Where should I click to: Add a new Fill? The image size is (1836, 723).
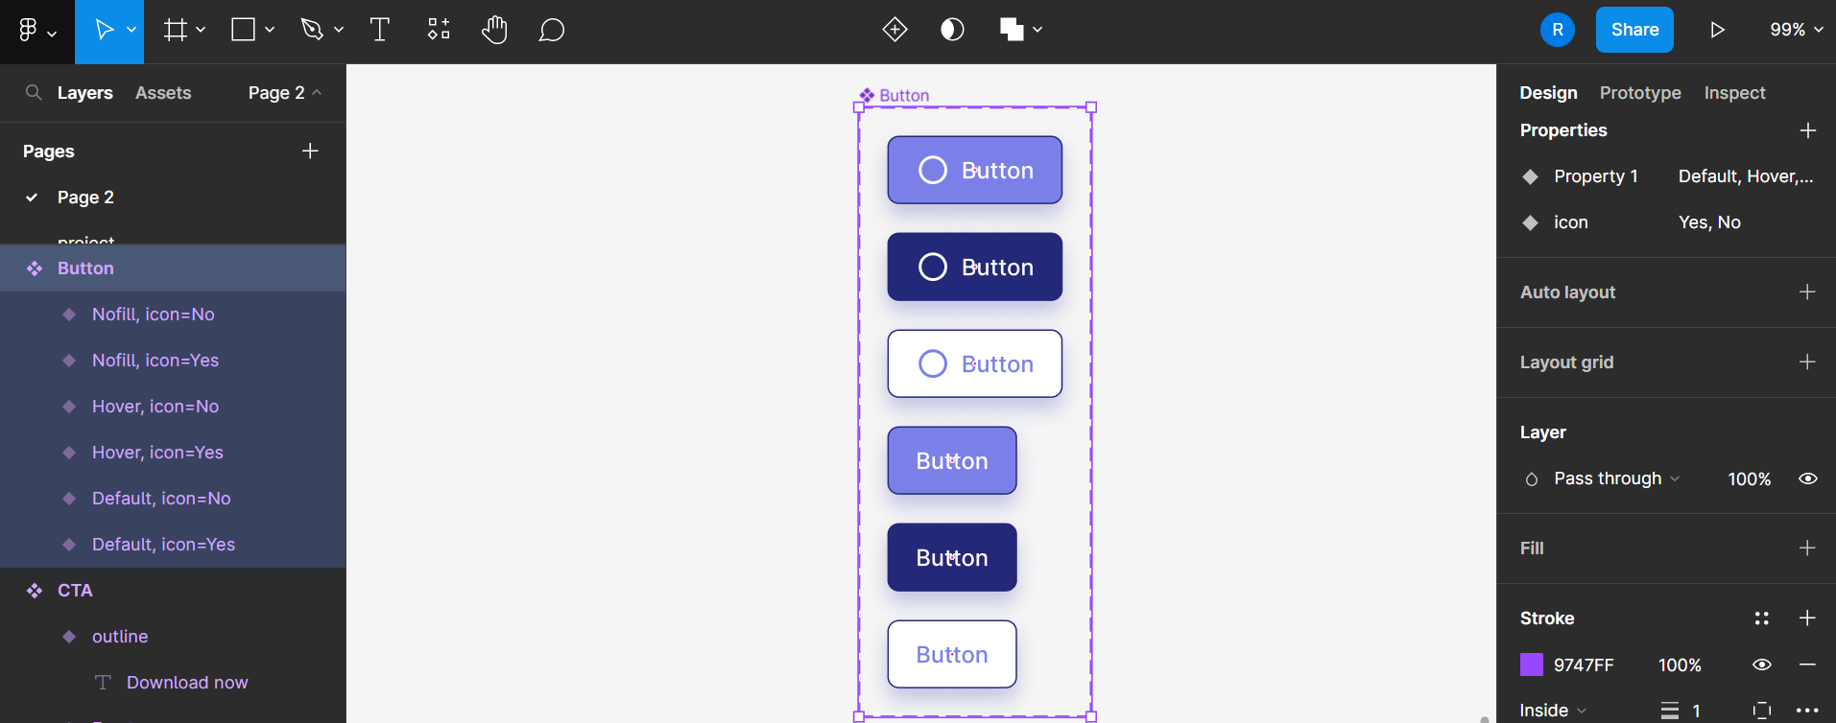[1807, 548]
